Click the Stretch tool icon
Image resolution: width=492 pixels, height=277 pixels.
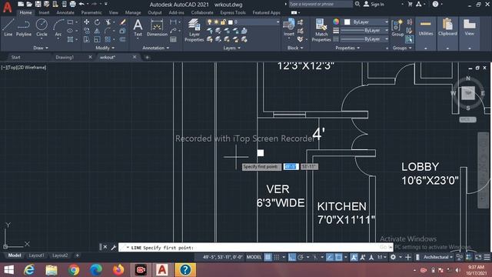coord(86,39)
